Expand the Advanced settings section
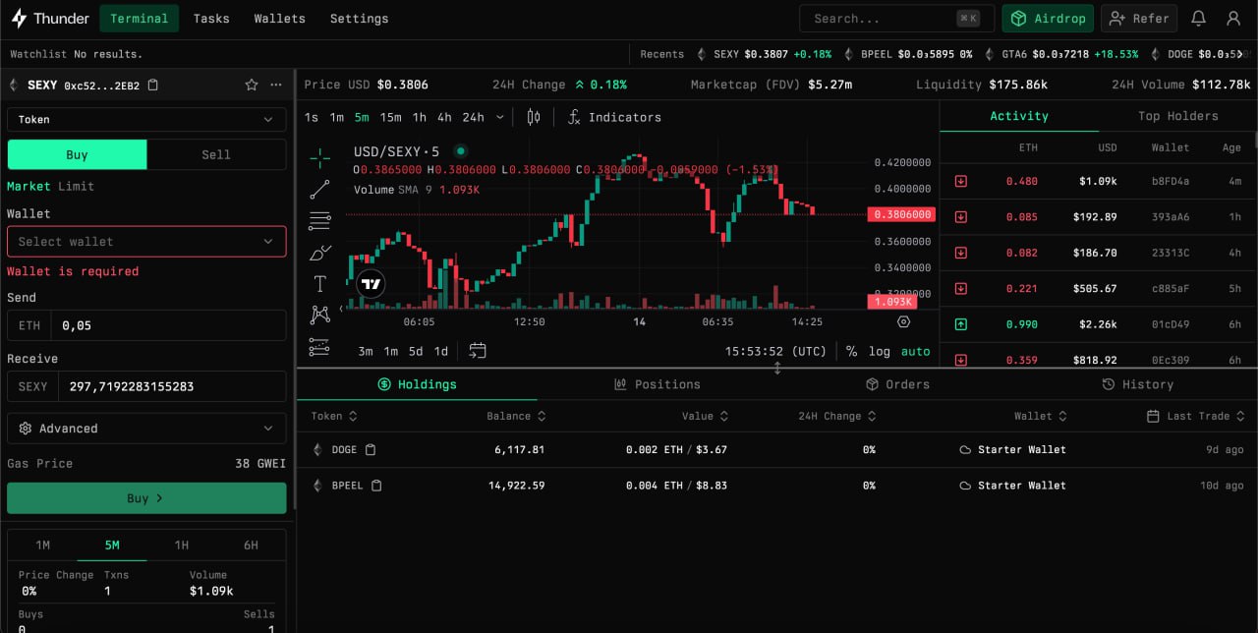 [146, 429]
